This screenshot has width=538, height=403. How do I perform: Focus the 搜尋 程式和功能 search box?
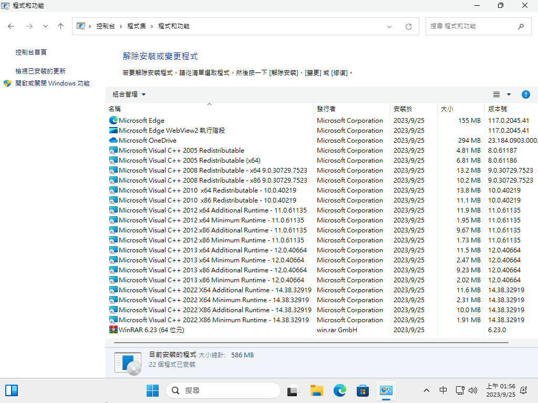pos(478,26)
